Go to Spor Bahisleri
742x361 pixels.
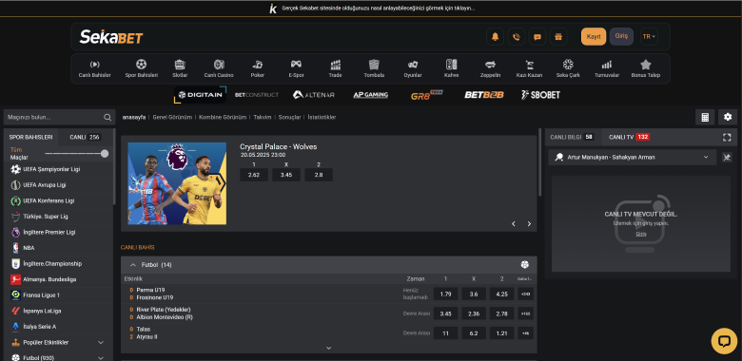[141, 69]
